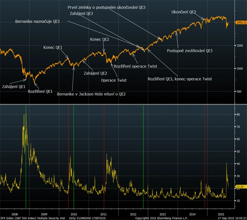Click the 'Operace Twist' annotation

114,80
